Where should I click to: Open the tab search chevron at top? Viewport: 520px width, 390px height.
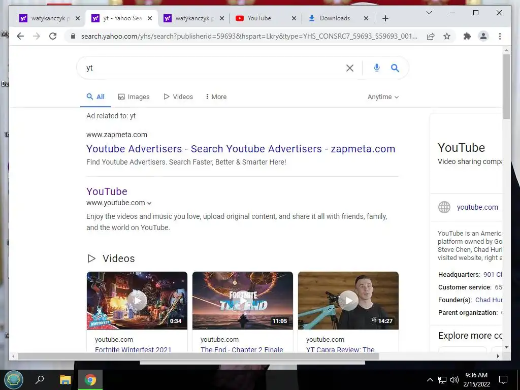click(429, 13)
